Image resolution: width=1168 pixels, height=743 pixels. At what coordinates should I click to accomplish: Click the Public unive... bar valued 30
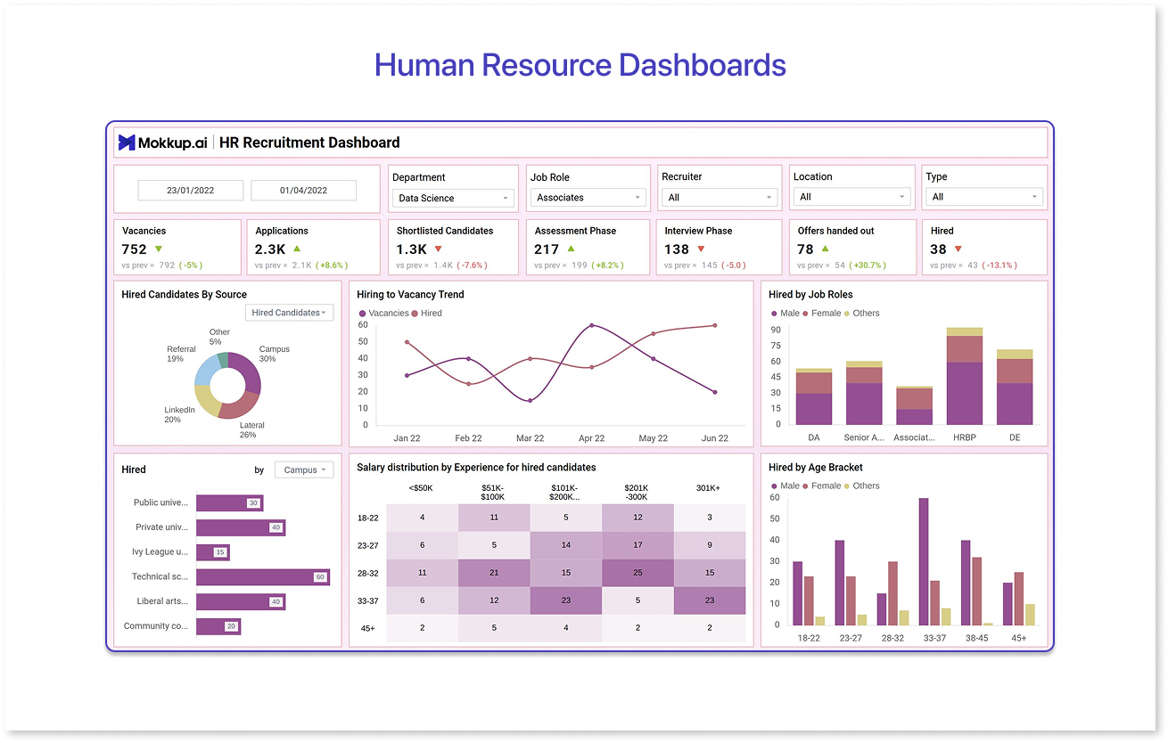coord(229,503)
